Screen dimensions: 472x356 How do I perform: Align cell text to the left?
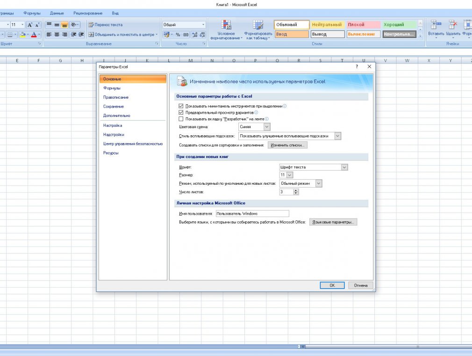click(49, 35)
